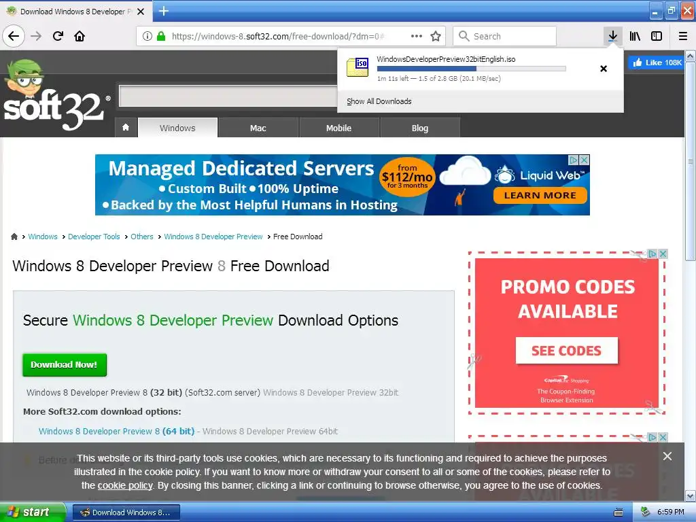Click the page vertical scrollbar thumb
Viewport: 696px width, 522px height.
691,162
